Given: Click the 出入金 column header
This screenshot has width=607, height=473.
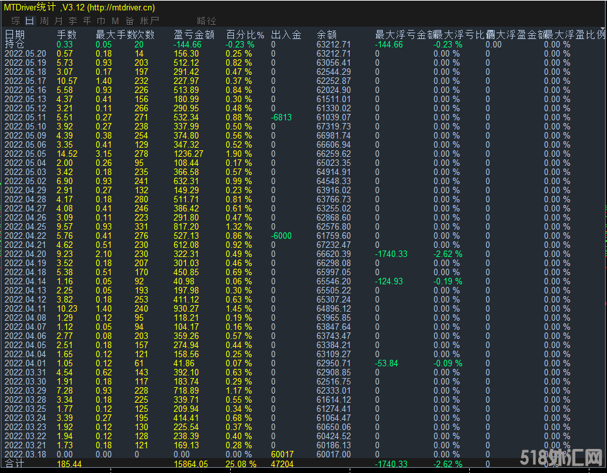Looking at the screenshot, I should coord(286,35).
